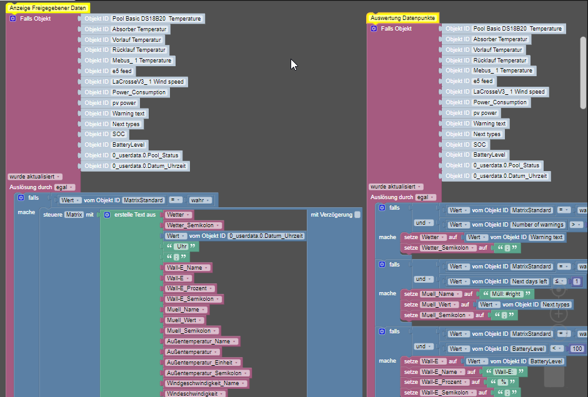Image resolution: width=588 pixels, height=397 pixels.
Task: Edit the Müll: #right text field
Action: tap(506, 294)
